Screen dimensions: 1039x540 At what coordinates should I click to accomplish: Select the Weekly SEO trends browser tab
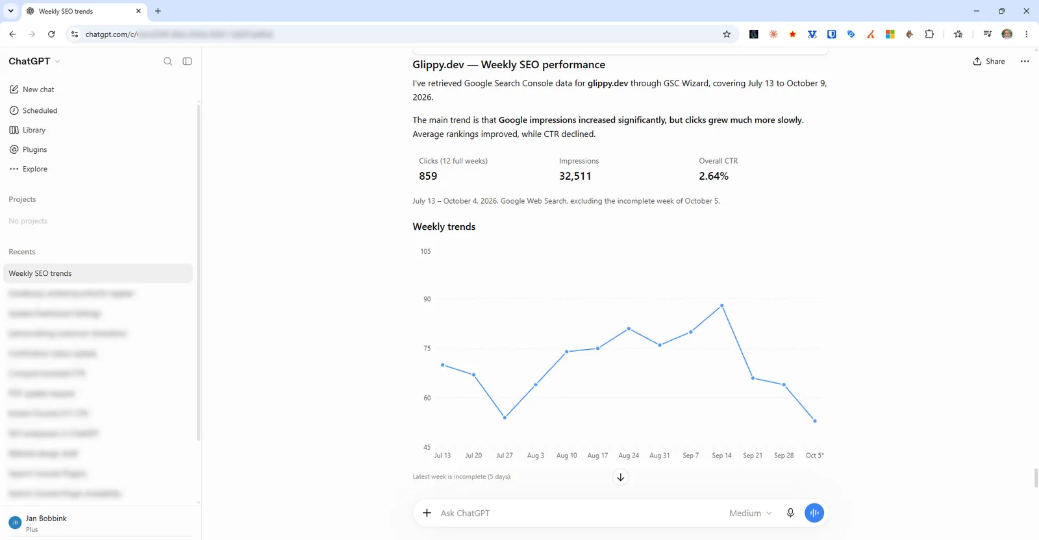click(x=84, y=11)
